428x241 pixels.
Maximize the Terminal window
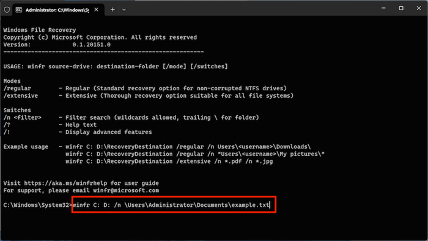coord(401,8)
